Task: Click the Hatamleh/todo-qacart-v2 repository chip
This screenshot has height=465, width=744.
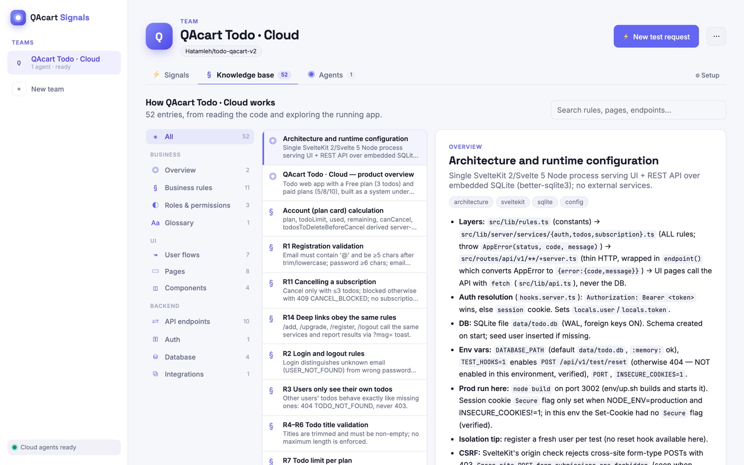Action: pyautogui.click(x=221, y=51)
